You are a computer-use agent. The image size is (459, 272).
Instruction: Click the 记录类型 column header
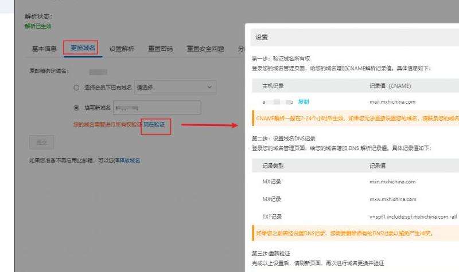click(x=273, y=165)
